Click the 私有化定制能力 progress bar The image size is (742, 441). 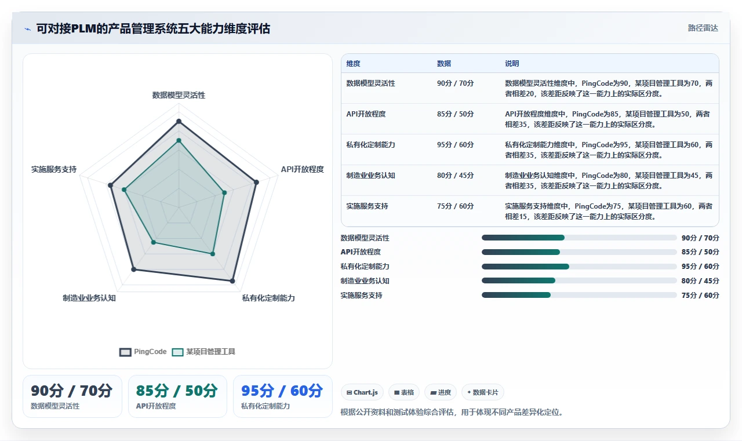[x=579, y=267]
